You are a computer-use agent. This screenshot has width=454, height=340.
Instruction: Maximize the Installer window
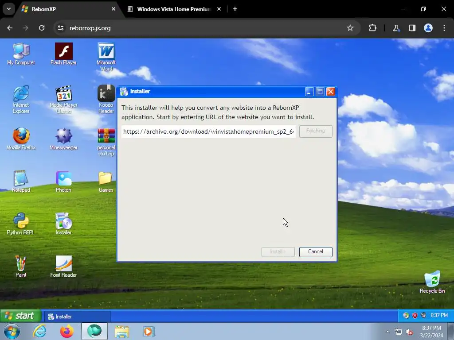pos(320,92)
